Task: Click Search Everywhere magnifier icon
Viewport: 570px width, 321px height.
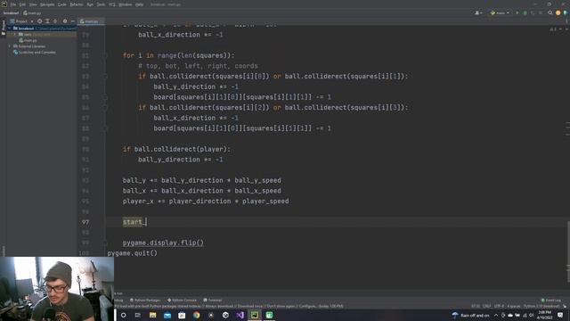Action: coord(550,12)
